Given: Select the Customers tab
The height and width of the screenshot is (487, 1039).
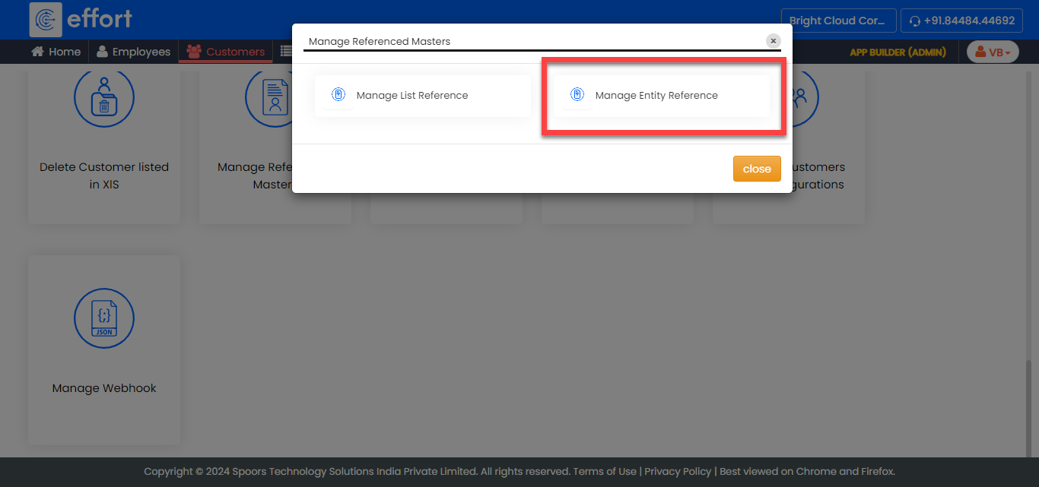Looking at the screenshot, I should click(226, 52).
